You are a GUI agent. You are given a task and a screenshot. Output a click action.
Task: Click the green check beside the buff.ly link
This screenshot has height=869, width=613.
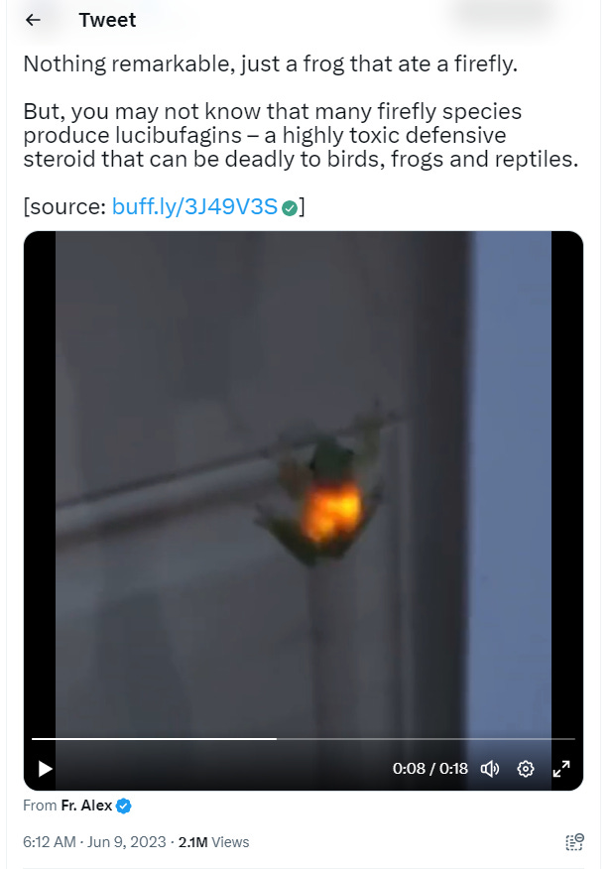tap(290, 208)
